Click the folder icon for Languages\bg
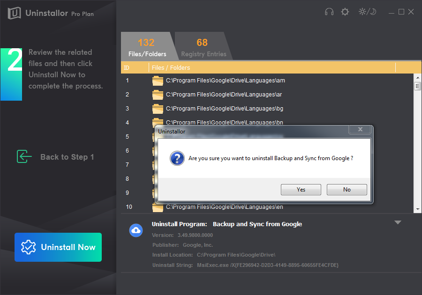The image size is (422, 295). click(x=158, y=109)
